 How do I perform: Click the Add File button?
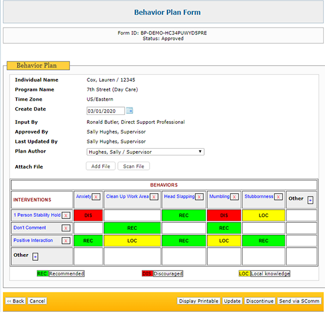point(101,166)
